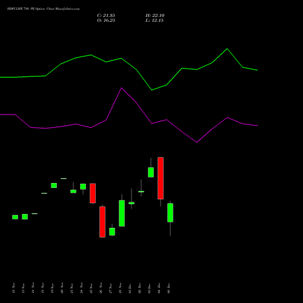Click the green indicator line's highest peak
Viewport: 303px width, 303px height.
pyautogui.click(x=227, y=48)
